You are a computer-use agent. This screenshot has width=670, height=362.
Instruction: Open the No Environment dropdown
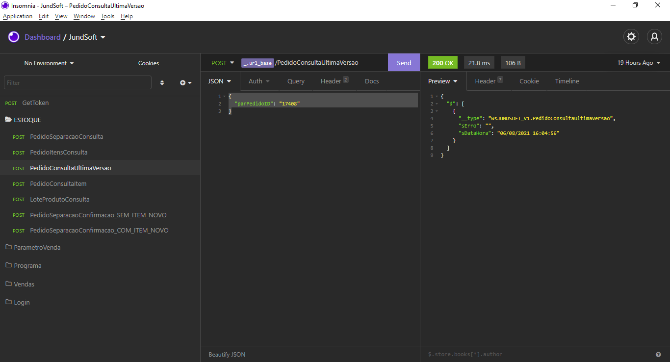[x=49, y=63]
